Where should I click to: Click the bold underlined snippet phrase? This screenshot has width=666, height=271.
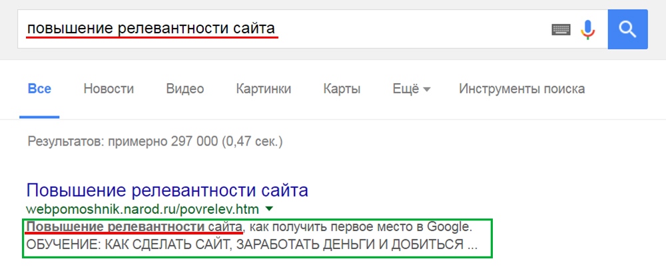pyautogui.click(x=133, y=227)
